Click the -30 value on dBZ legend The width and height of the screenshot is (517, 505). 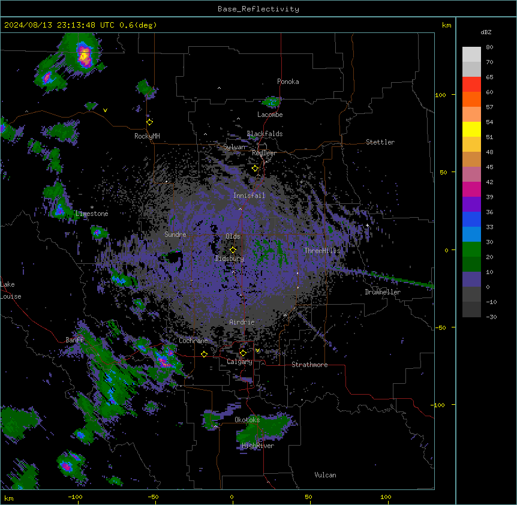click(491, 317)
